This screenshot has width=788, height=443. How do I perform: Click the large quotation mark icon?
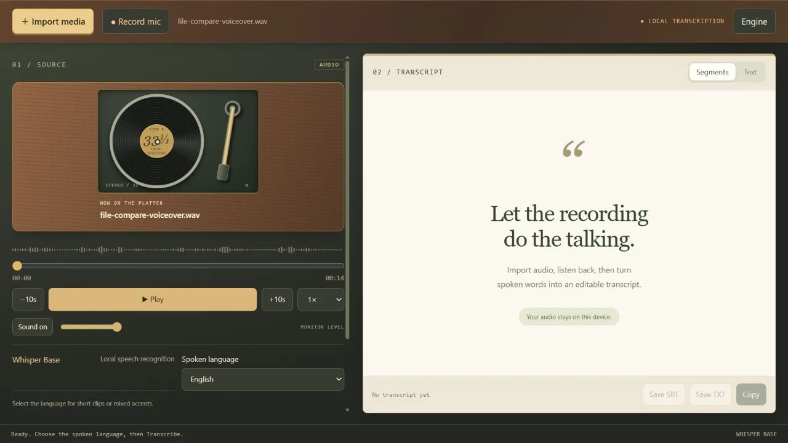[573, 149]
